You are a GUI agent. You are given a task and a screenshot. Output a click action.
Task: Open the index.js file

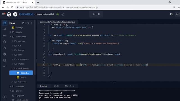(x=19, y=27)
